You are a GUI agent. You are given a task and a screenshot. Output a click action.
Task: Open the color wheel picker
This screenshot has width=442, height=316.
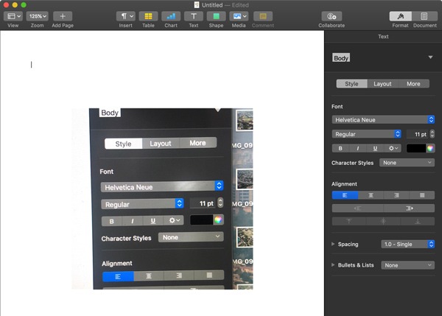pyautogui.click(x=430, y=148)
